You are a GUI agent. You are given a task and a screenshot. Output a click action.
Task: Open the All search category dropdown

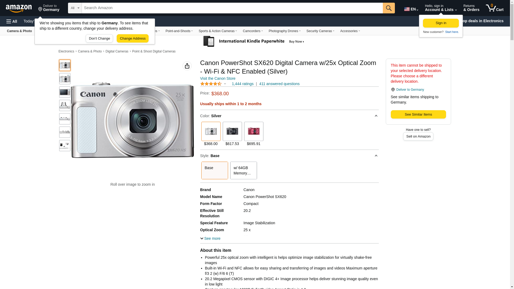[x=75, y=8]
